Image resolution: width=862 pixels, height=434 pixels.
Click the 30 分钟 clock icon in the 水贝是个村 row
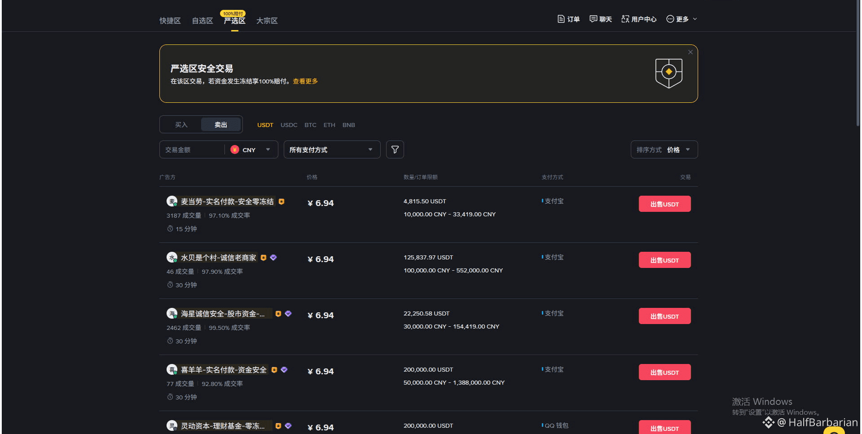[170, 285]
